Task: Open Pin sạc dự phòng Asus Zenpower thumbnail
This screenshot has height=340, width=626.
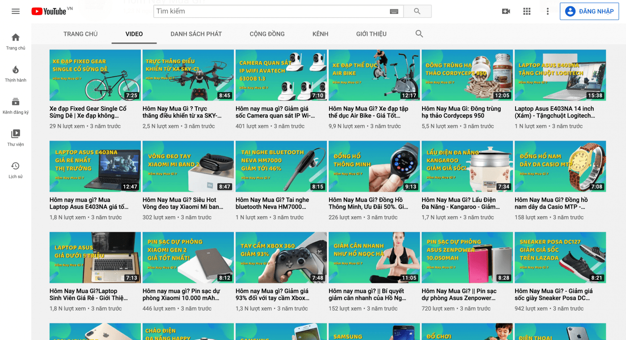Action: 467,257
